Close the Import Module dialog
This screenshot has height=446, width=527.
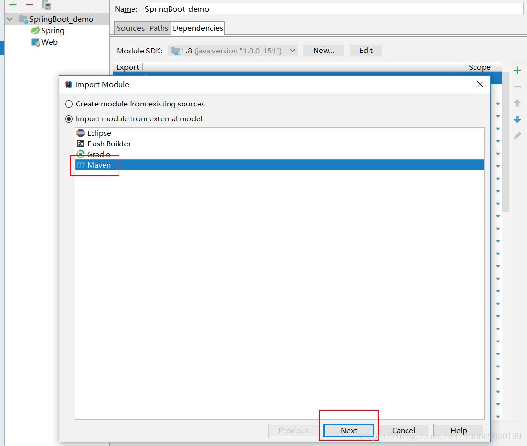480,84
